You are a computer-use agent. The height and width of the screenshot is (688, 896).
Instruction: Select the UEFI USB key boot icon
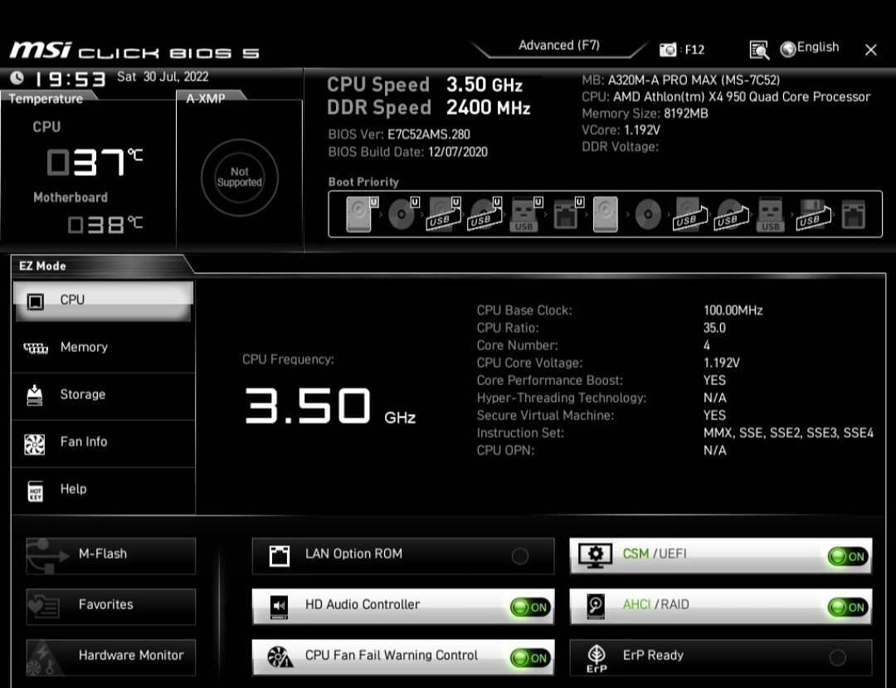[x=526, y=214]
